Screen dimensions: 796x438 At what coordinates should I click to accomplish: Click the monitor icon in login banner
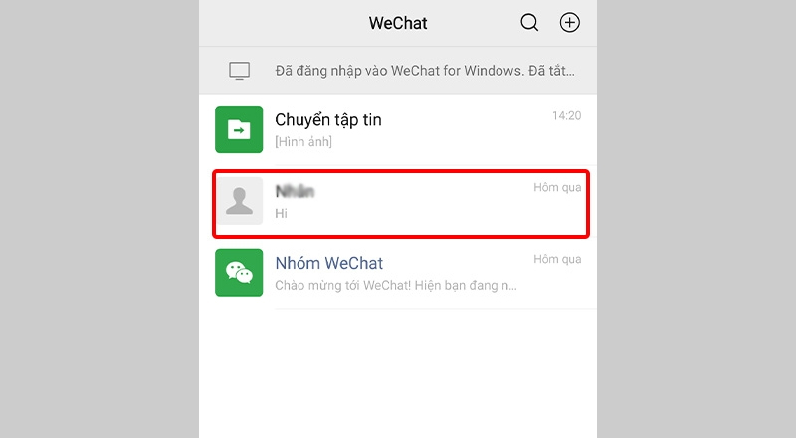pyautogui.click(x=239, y=71)
